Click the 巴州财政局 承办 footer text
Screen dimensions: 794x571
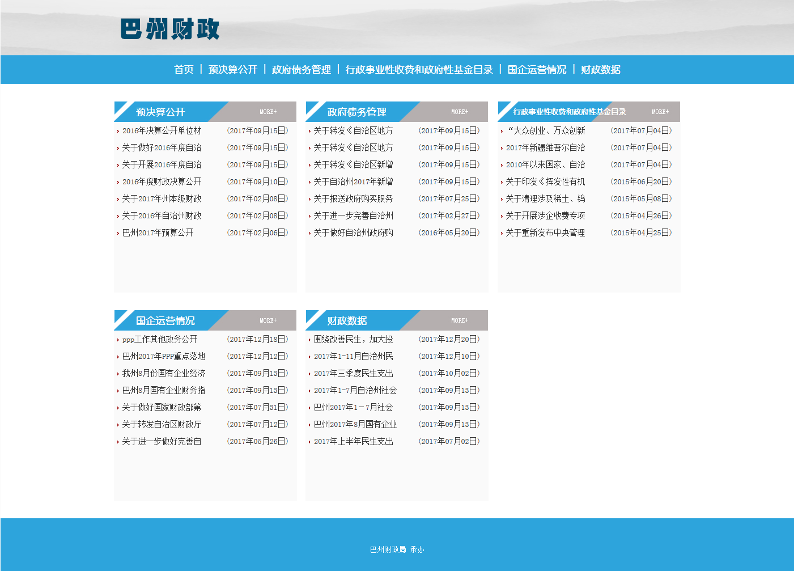[x=397, y=549]
